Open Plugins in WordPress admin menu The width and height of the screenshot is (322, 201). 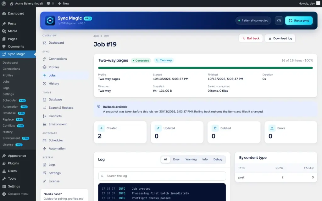[18, 163]
